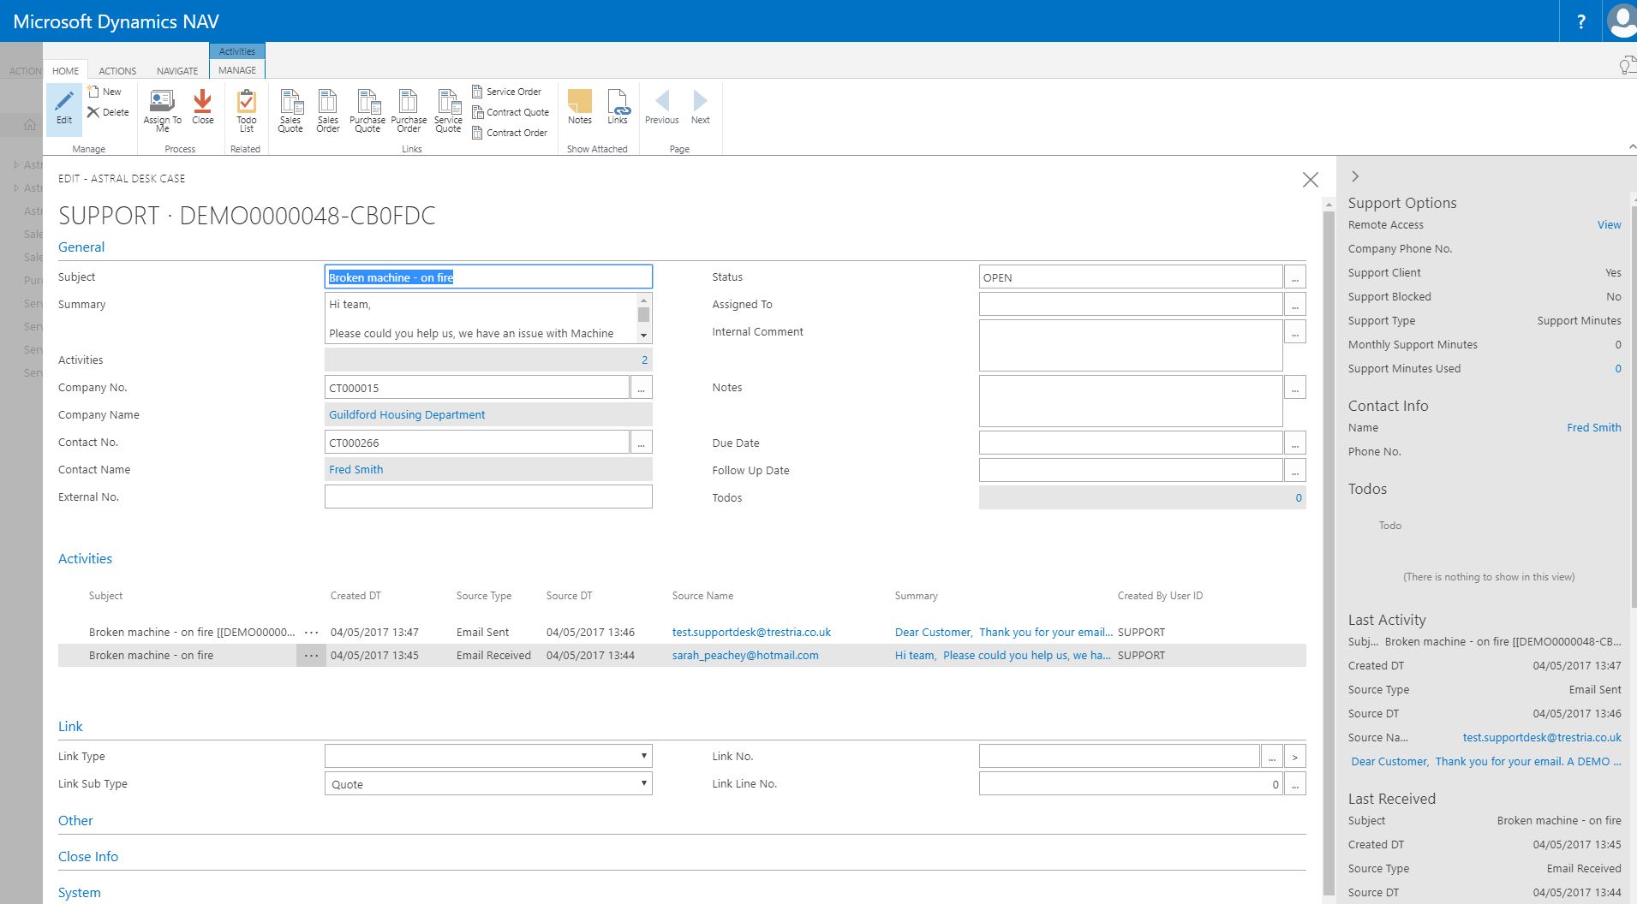Click the Summary scrollbar down arrow
This screenshot has width=1637, height=904.
coord(643,335)
